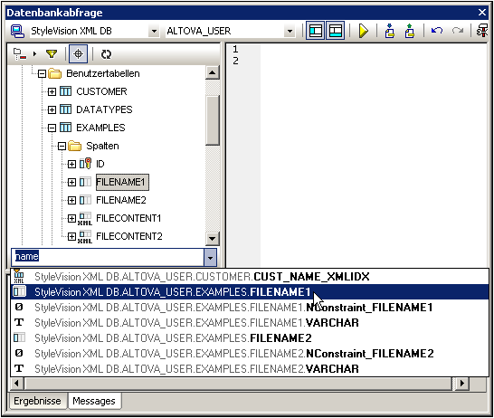This screenshot has height=418, width=494.
Task: Click the datatype T icon beside FILENAME1.VARCHAR
Action: 19,322
